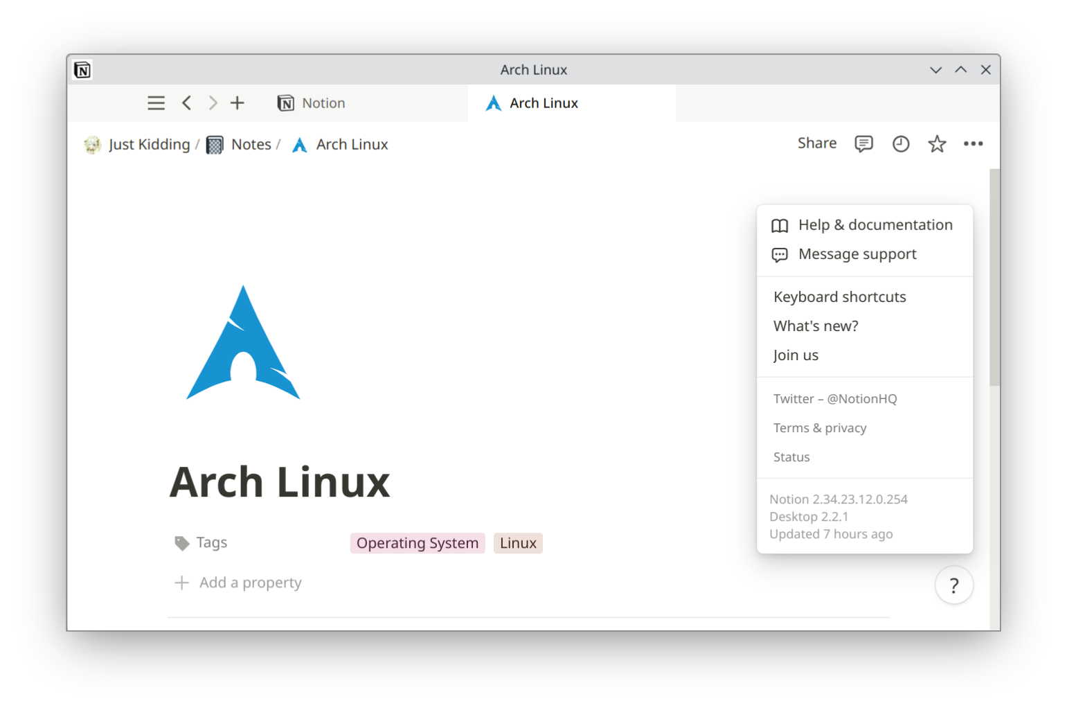Maximize window with up chevron
Screen dimensions: 1067x710
(x=961, y=70)
